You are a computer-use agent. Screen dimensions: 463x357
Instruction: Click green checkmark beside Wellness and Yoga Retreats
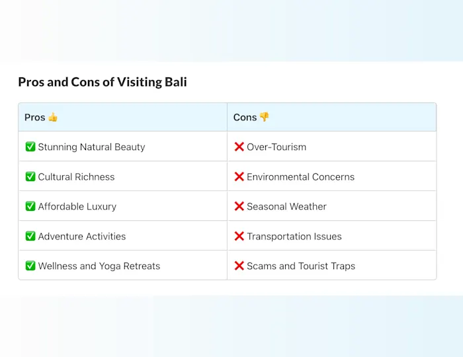coord(30,266)
